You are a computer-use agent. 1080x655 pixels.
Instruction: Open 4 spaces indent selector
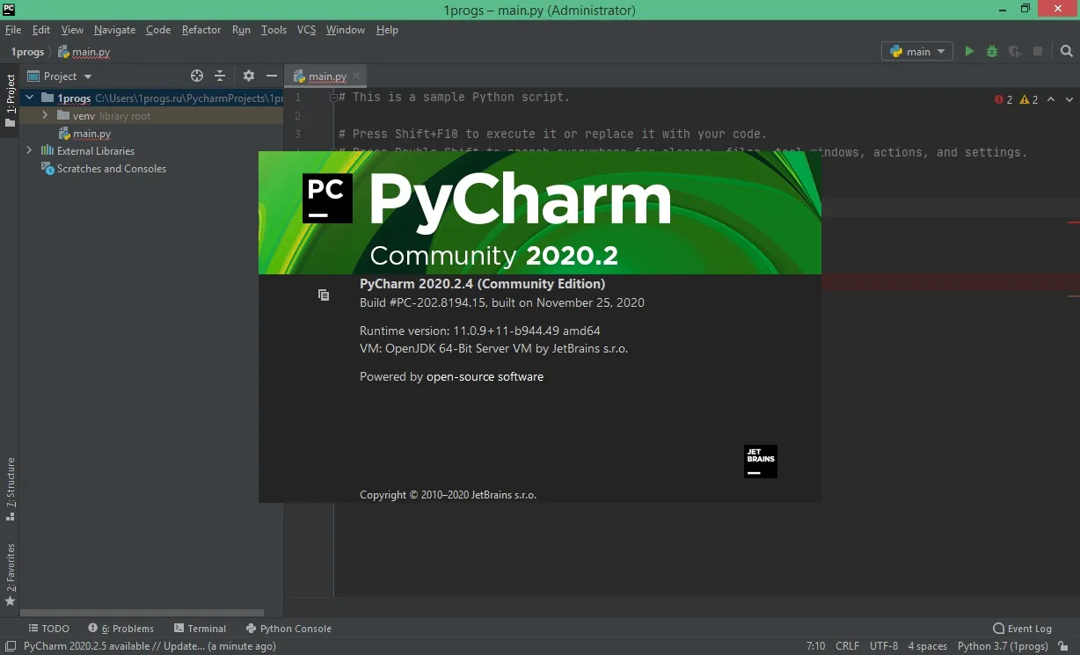click(928, 646)
